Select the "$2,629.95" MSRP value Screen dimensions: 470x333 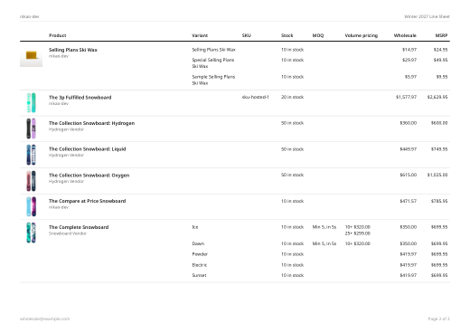click(437, 97)
